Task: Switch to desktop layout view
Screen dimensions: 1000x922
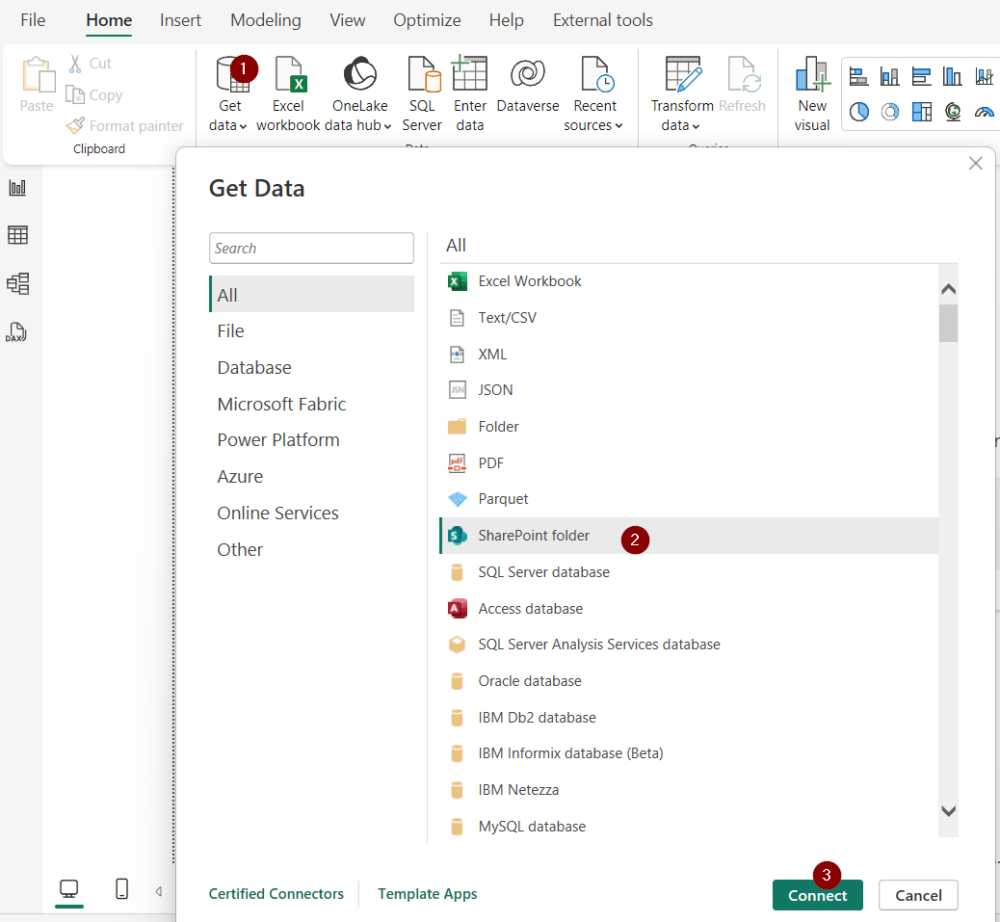Action: click(x=68, y=888)
